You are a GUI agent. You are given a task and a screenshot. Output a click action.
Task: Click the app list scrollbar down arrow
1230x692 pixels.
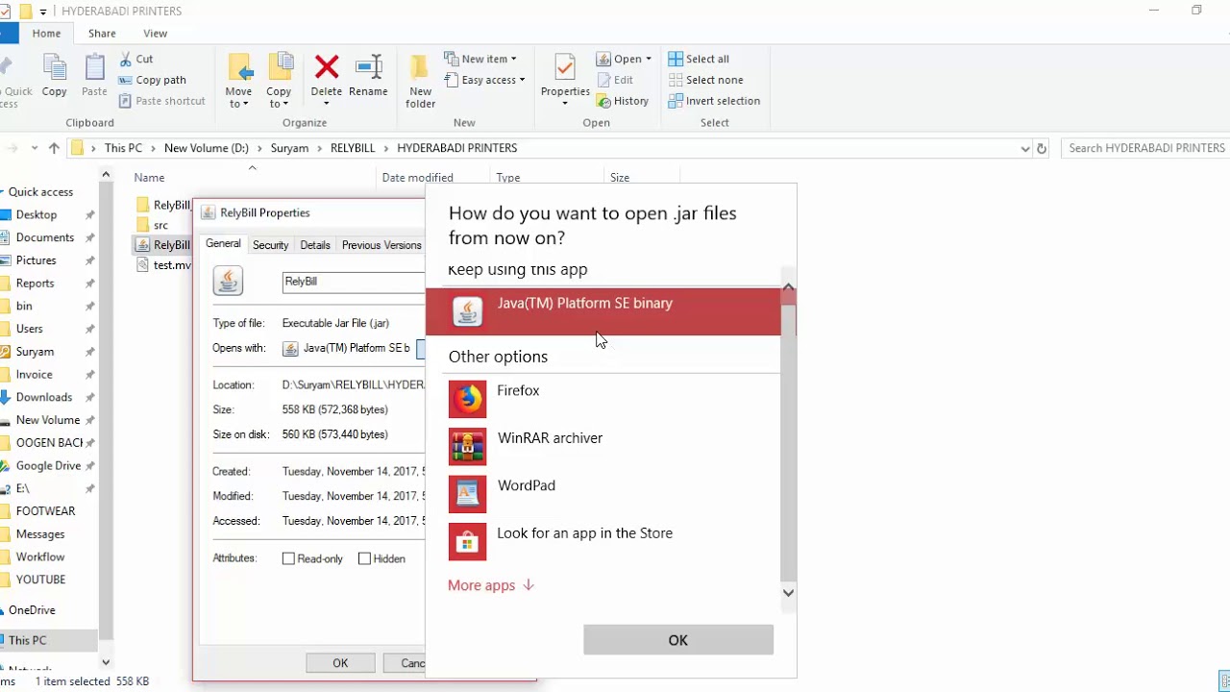pyautogui.click(x=788, y=593)
